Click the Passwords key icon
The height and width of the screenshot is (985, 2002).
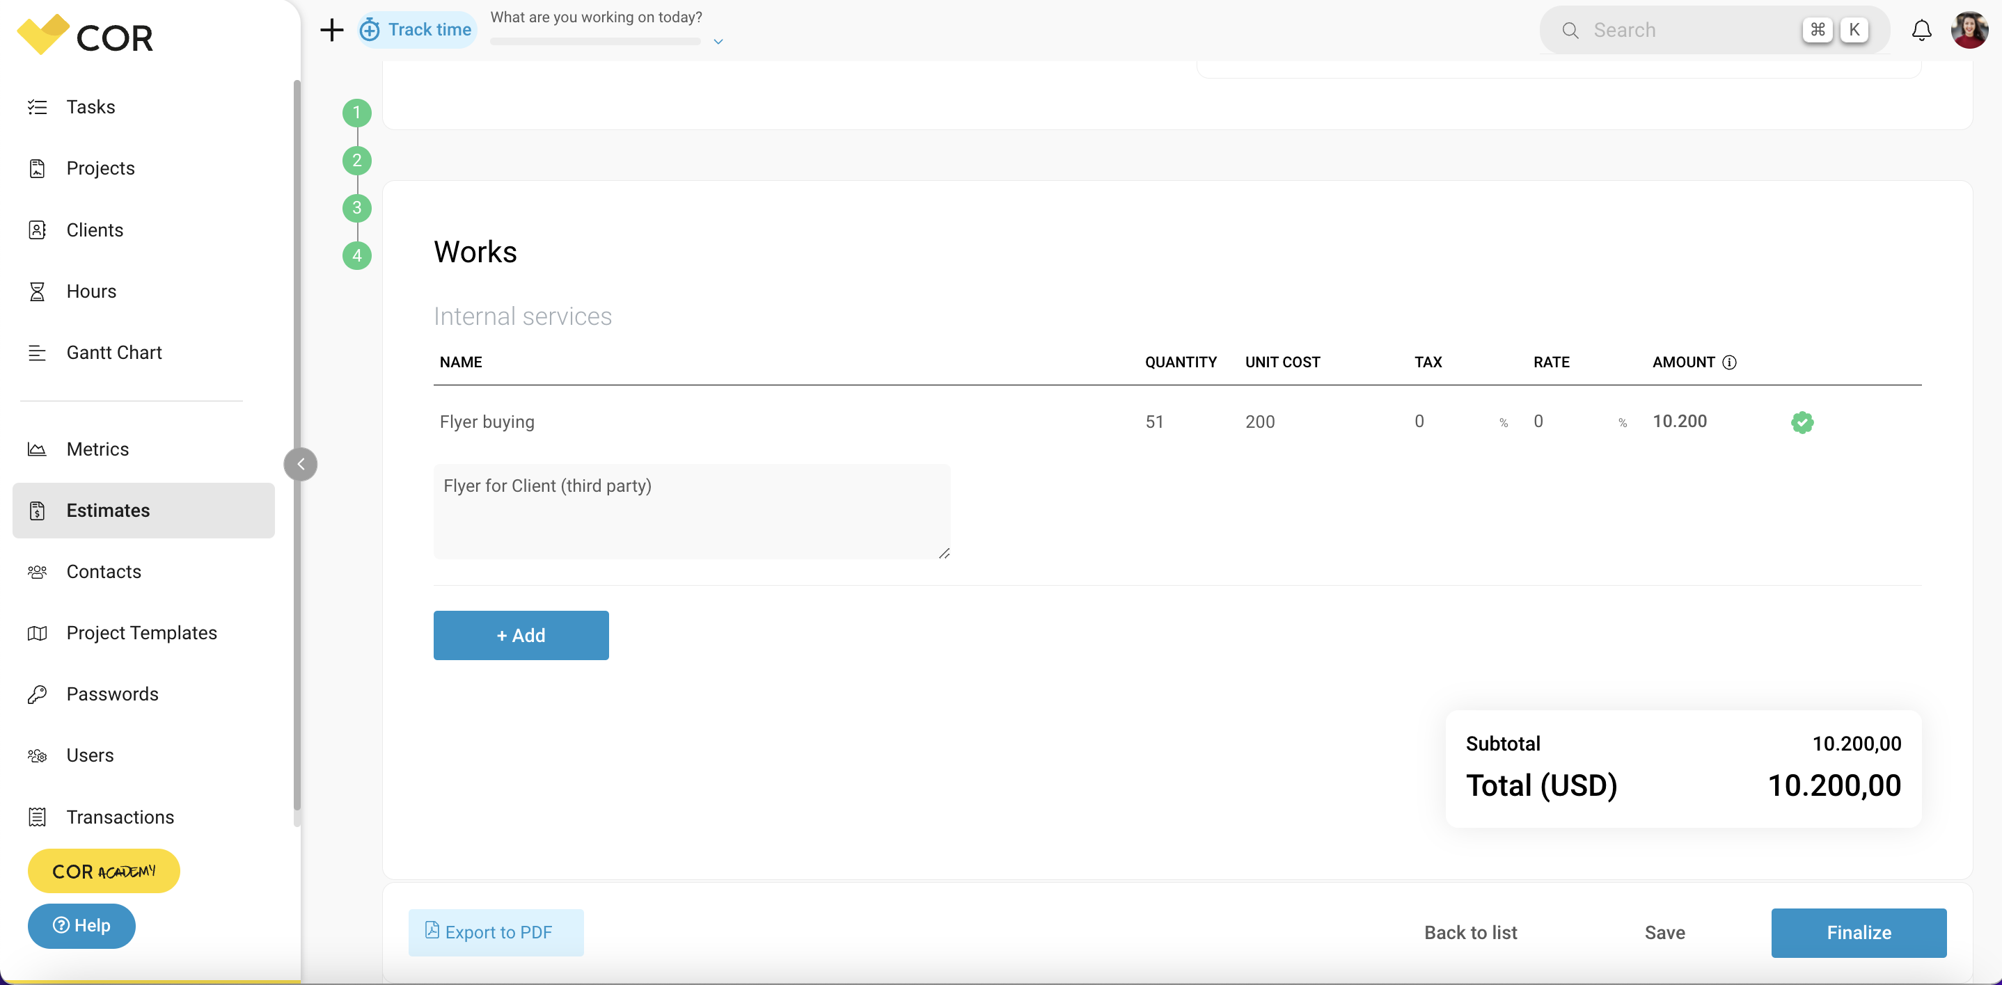pos(38,694)
